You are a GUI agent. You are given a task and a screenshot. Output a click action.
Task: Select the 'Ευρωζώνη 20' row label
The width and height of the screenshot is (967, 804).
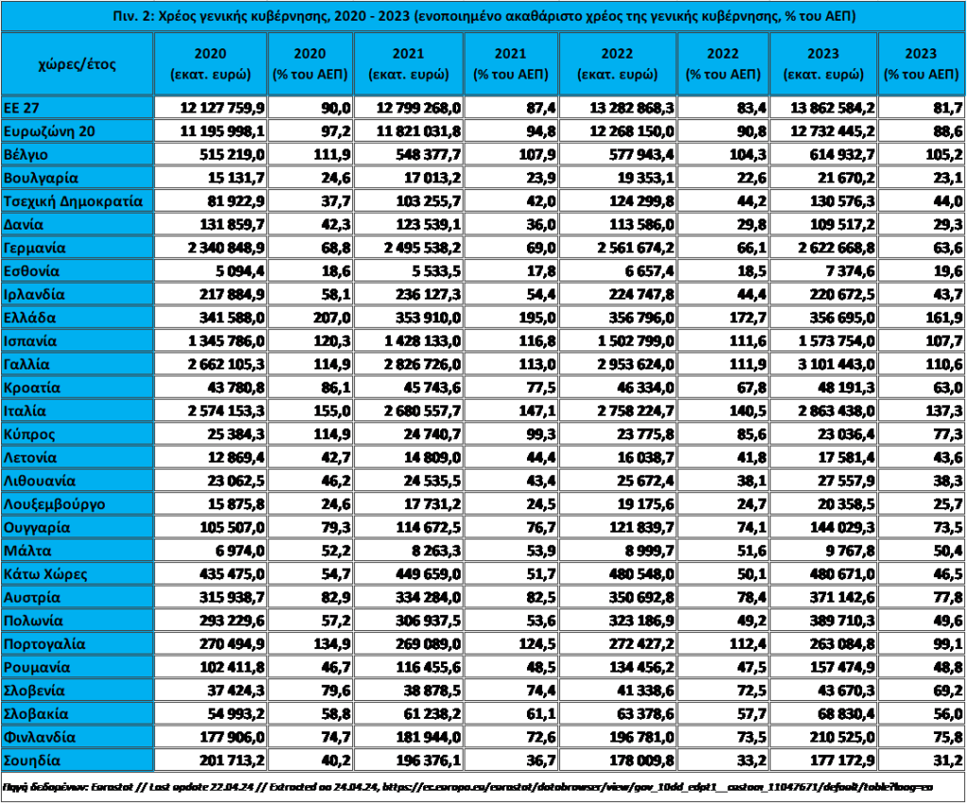pyautogui.click(x=76, y=130)
